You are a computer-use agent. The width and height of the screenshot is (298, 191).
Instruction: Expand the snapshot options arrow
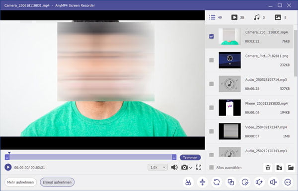pos(191,168)
